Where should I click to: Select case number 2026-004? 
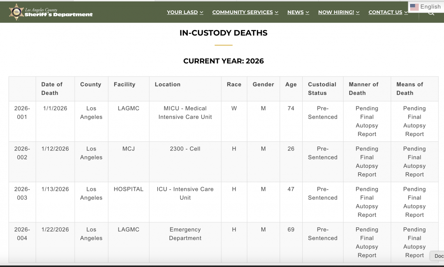[x=22, y=234]
